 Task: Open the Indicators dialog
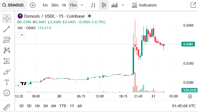[144, 5]
